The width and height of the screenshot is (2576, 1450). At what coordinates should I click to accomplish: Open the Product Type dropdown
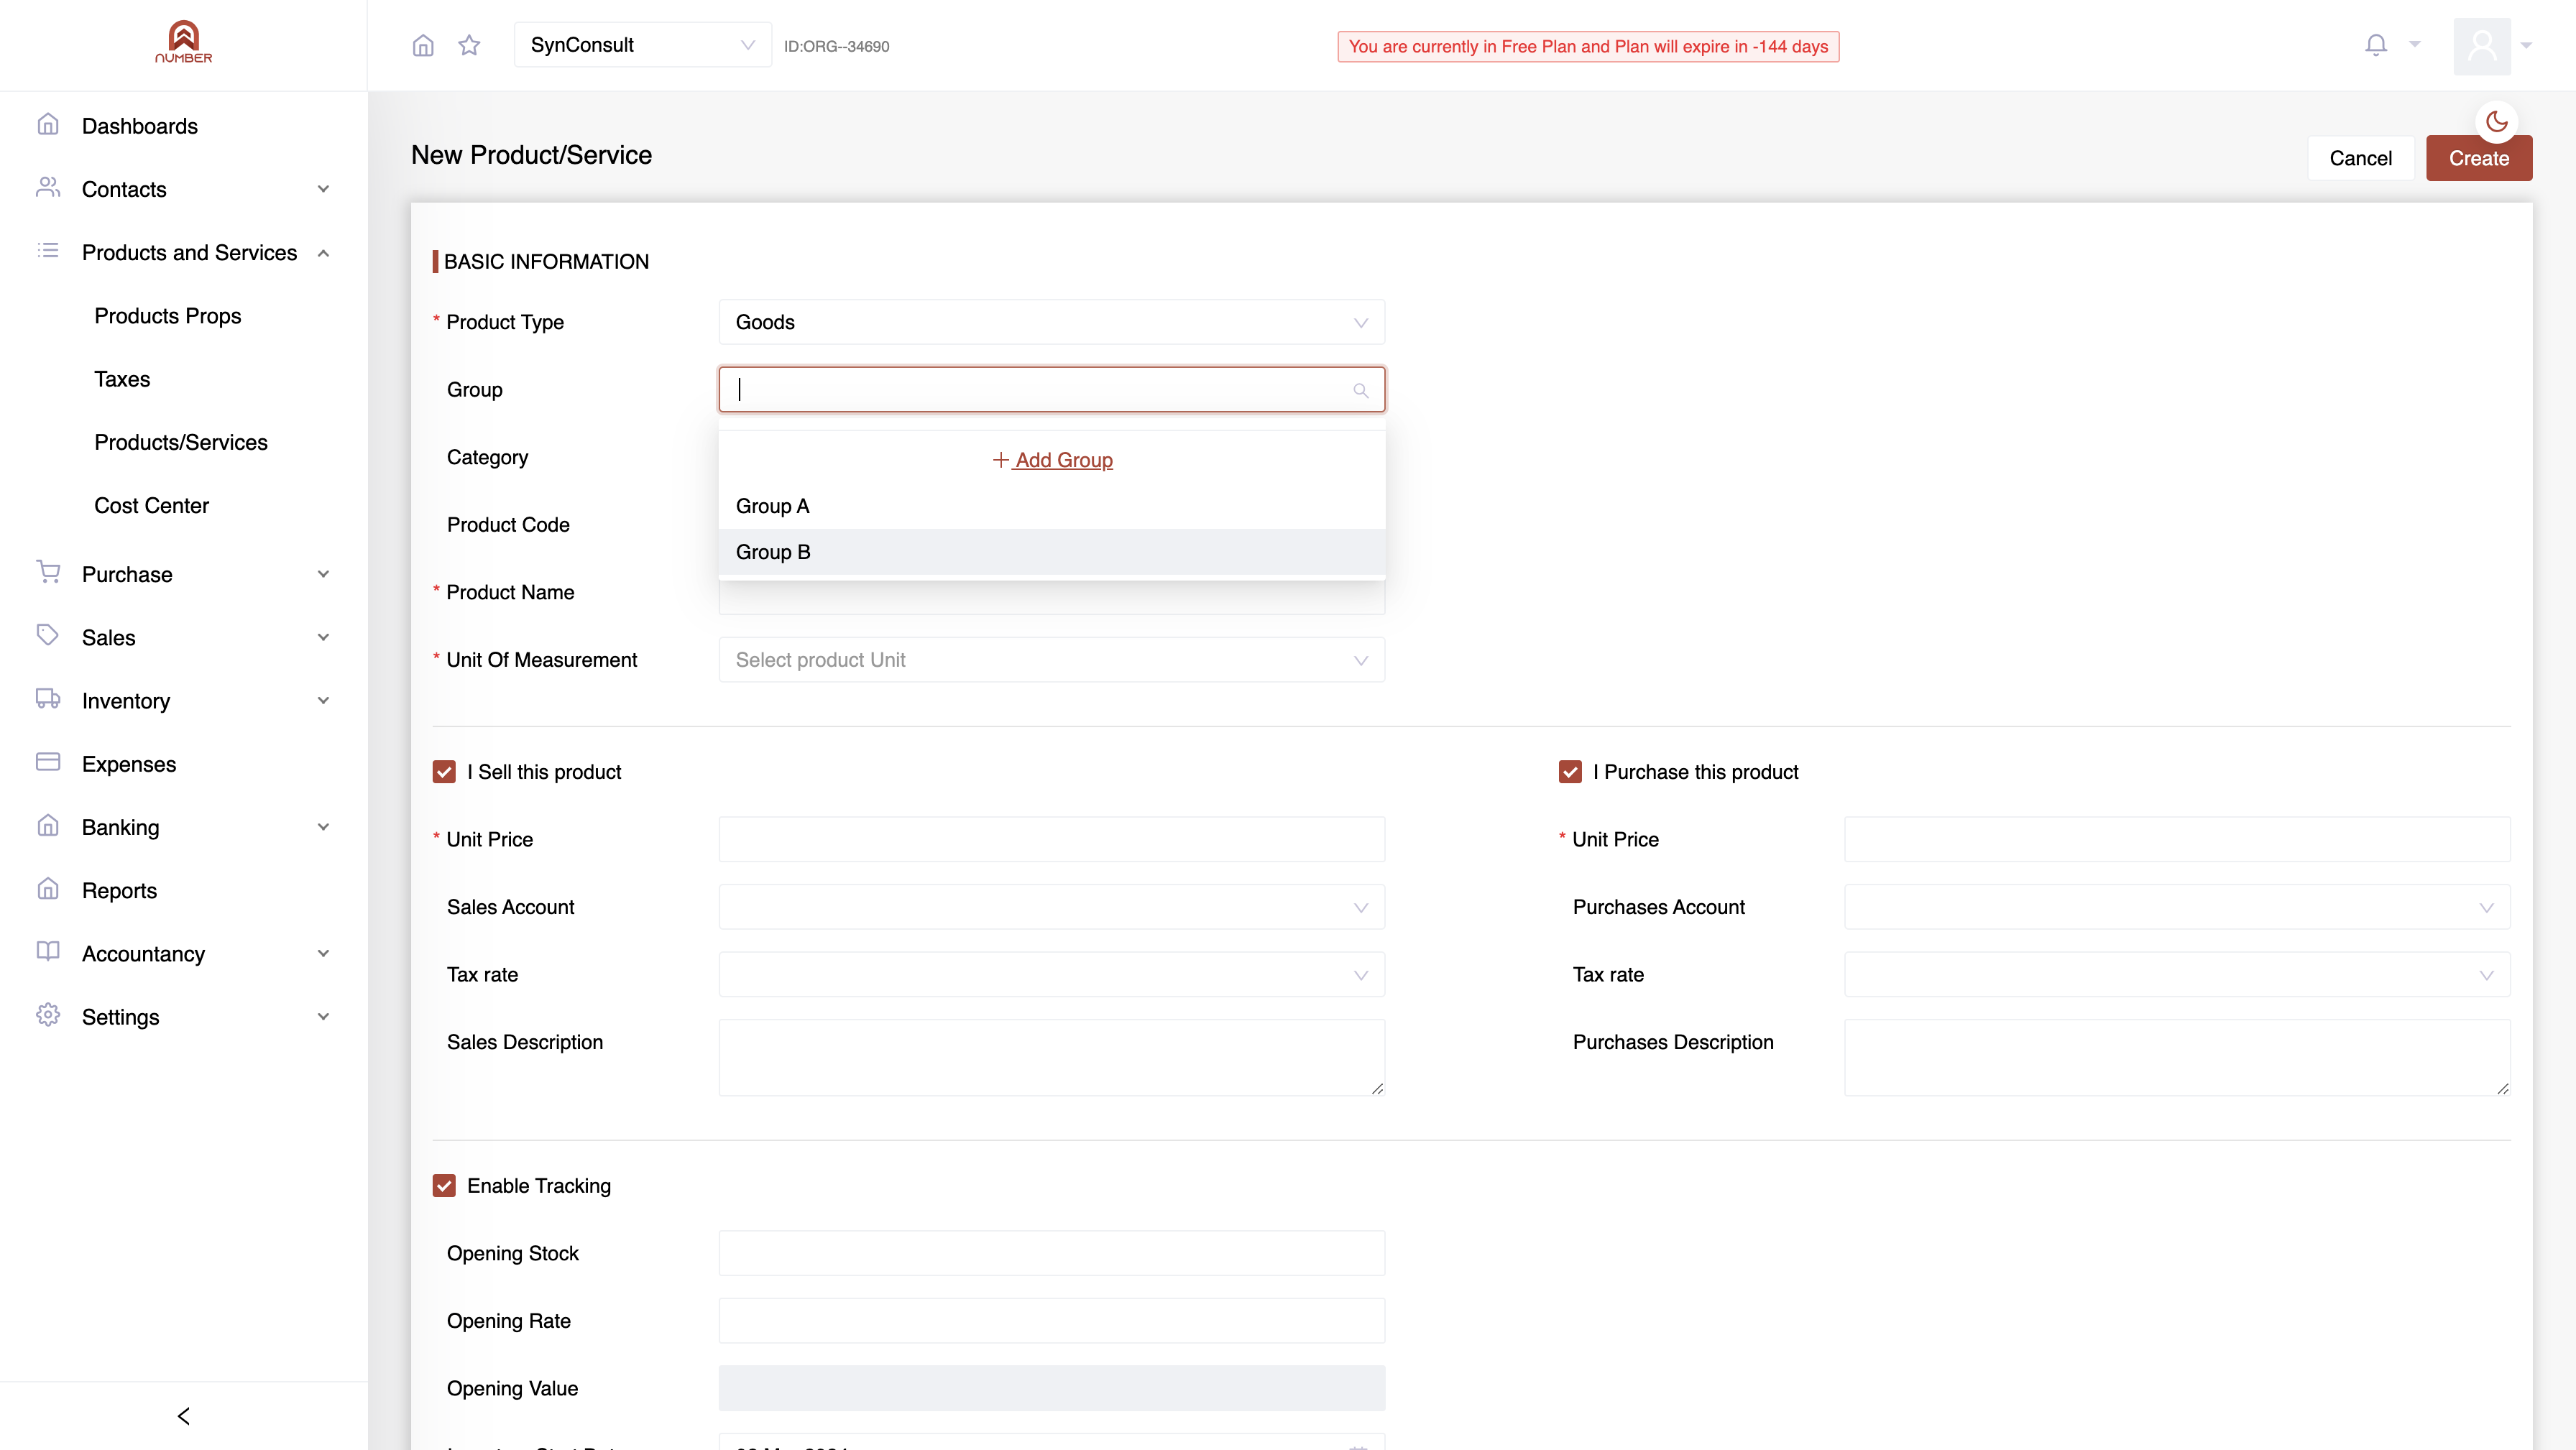tap(1051, 322)
